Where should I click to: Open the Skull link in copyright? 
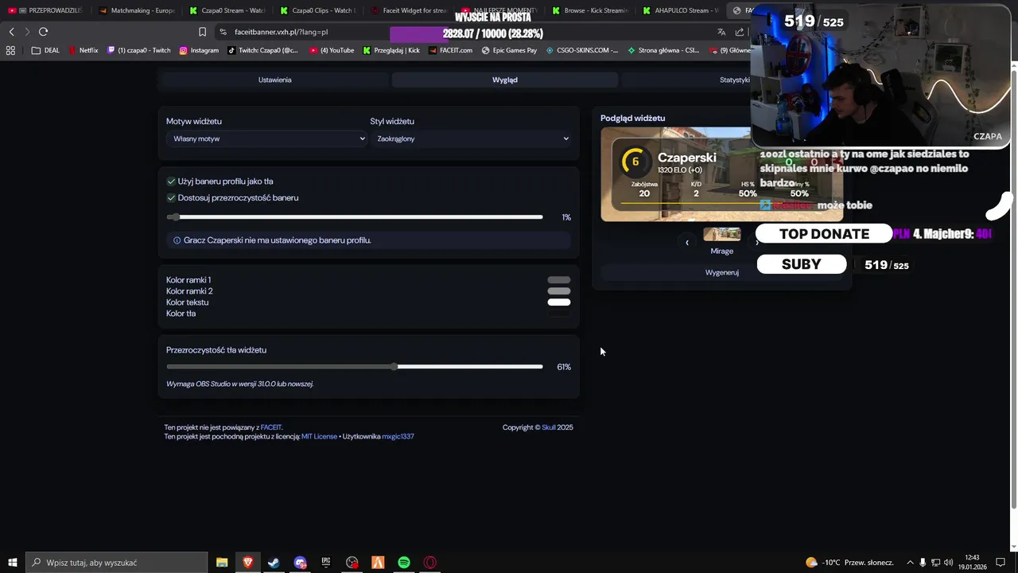[x=549, y=427]
